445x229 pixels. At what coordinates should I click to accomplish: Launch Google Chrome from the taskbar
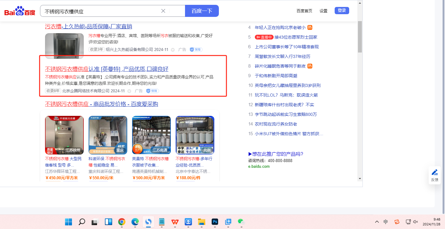pos(122,222)
